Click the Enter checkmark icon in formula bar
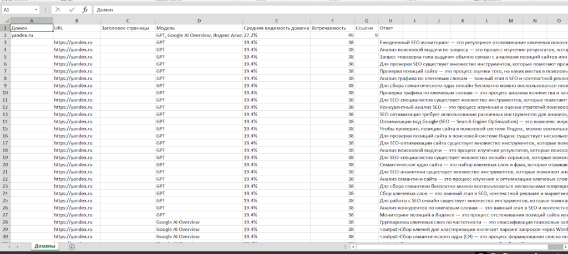Image resolution: width=568 pixels, height=254 pixels. [71, 10]
